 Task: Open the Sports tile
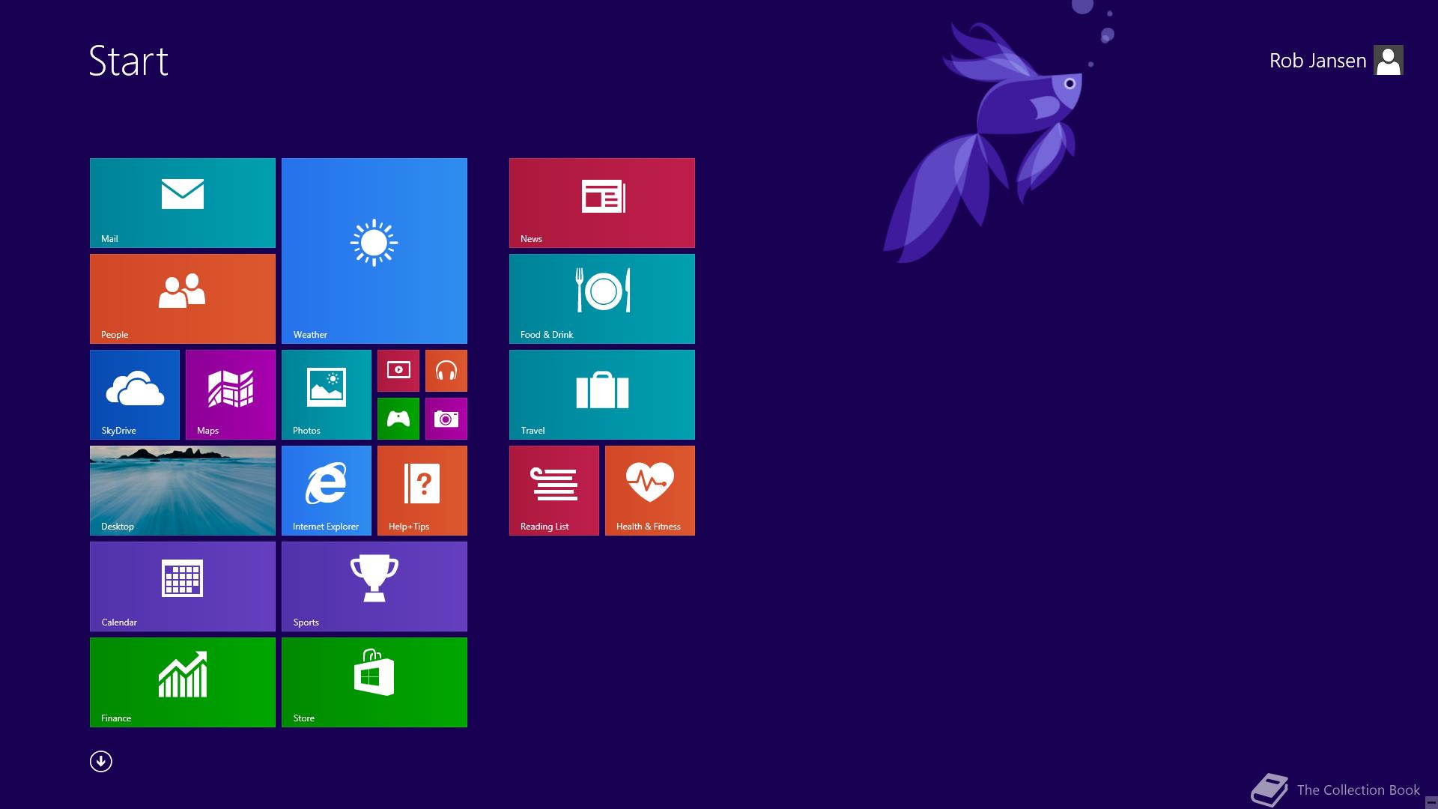tap(374, 587)
